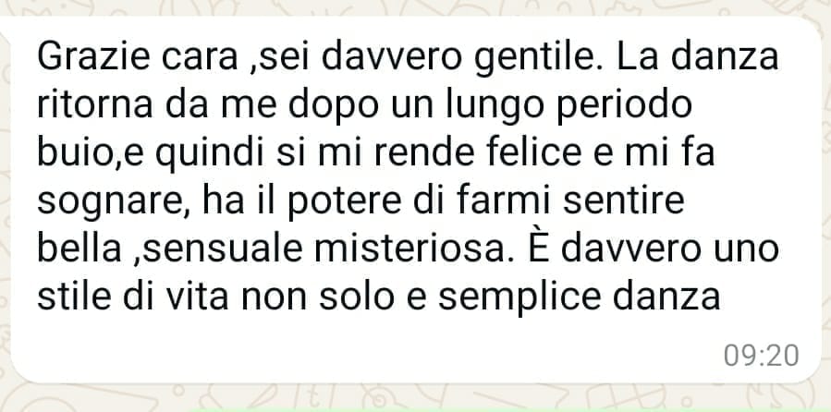831x412 pixels.
Task: Click the word 'stile' in last line
Action: point(75,296)
